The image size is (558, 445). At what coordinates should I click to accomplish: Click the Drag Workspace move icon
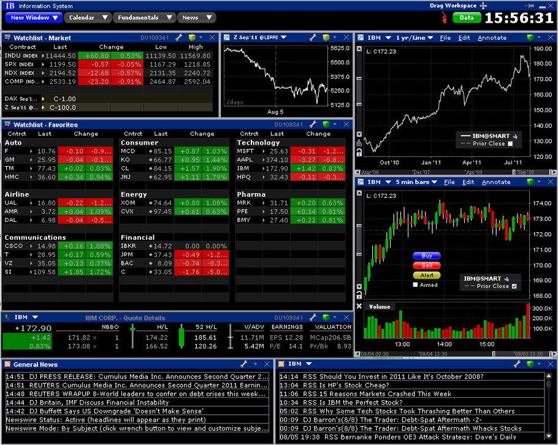[x=483, y=6]
